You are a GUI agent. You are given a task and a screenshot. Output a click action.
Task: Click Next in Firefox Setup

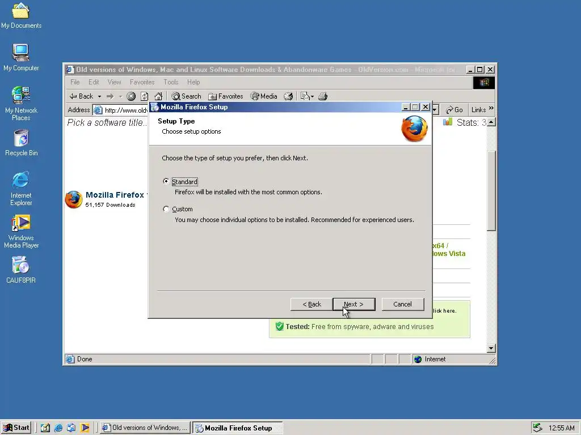(354, 304)
